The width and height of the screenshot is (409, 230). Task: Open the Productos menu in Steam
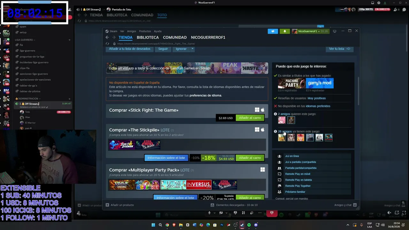[145, 31]
